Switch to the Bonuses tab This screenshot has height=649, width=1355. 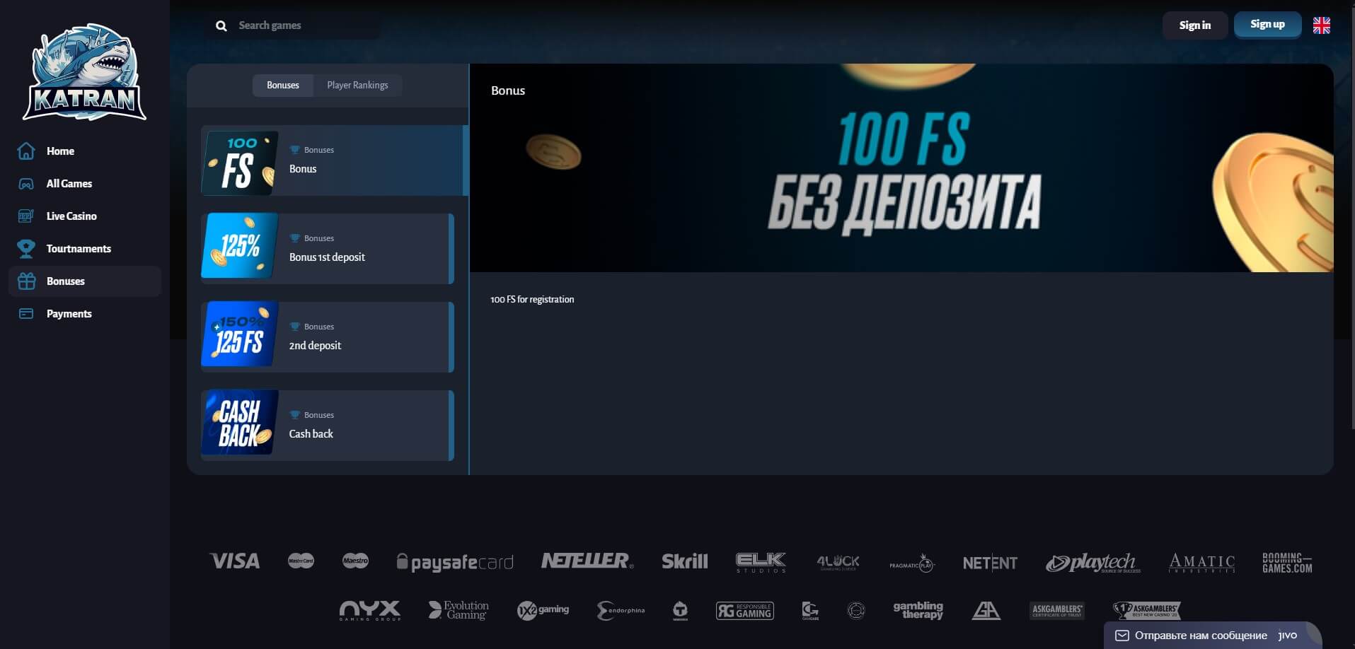coord(283,86)
